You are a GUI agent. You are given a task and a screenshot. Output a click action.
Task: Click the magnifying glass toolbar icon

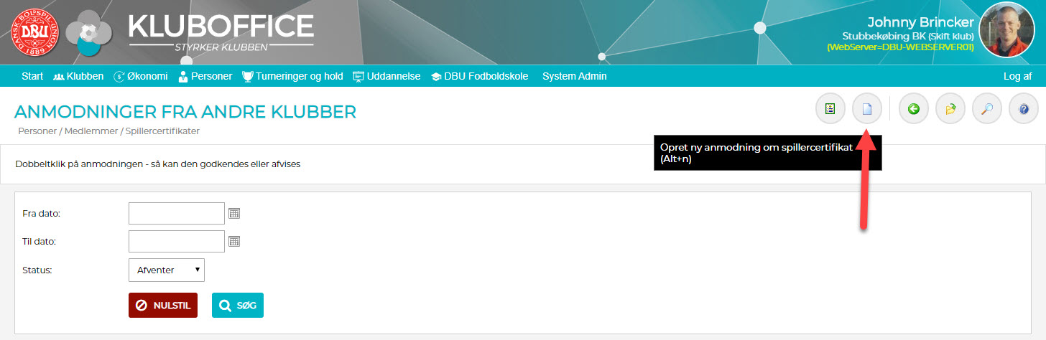coord(987,110)
